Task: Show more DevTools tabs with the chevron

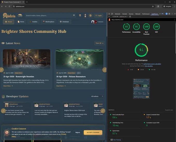Action: click(x=160, y=14)
